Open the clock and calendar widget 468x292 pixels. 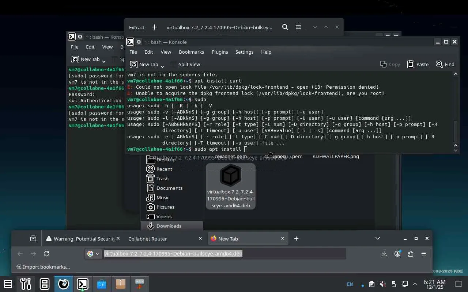point(434,284)
